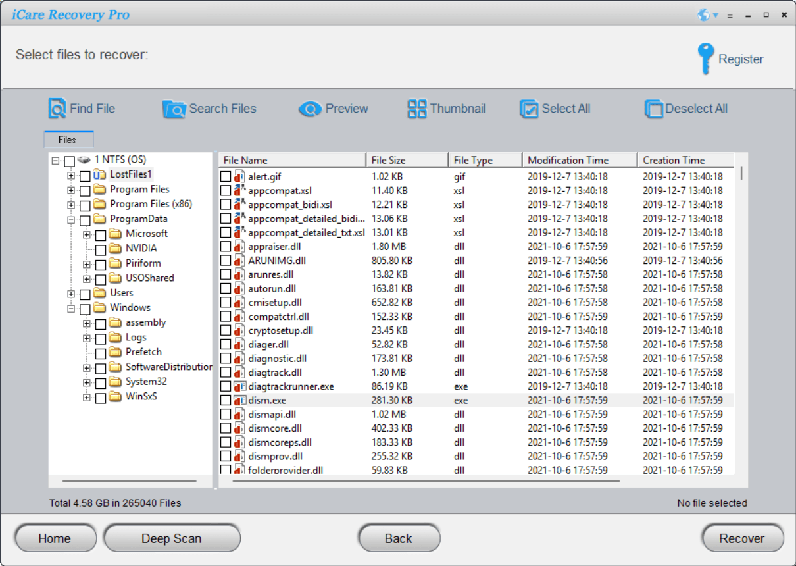The width and height of the screenshot is (796, 566).
Task: Sort by the File Type column header
Action: (485, 160)
